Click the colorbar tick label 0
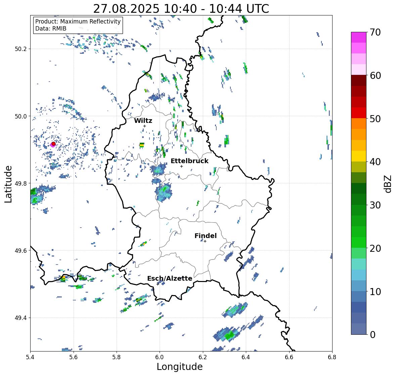Viewport: 396px width, 375px height. (x=372, y=335)
